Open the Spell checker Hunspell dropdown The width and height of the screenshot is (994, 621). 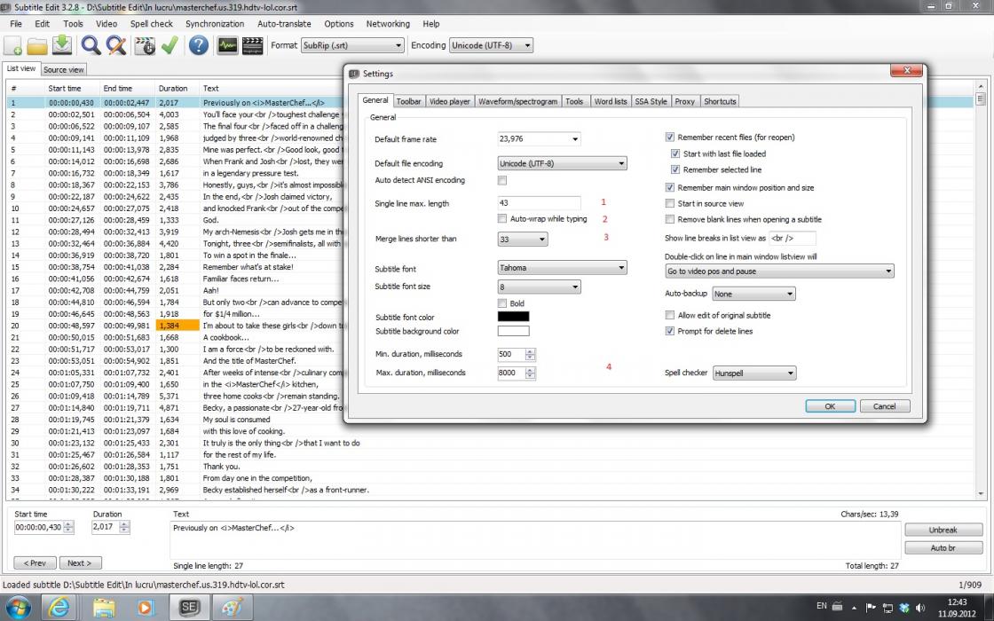click(x=753, y=373)
